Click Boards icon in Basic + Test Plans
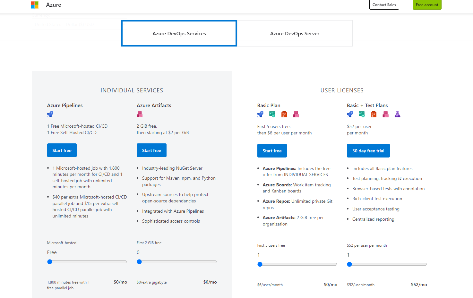Screen dimensions: 473x298 click(x=362, y=114)
